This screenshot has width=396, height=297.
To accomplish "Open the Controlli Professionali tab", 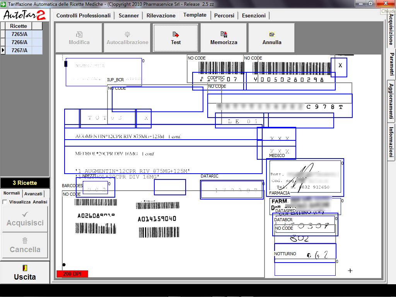I will [84, 15].
